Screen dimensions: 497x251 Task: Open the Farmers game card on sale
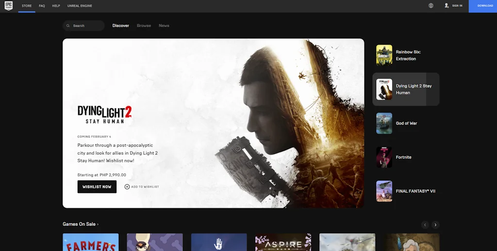pos(91,242)
